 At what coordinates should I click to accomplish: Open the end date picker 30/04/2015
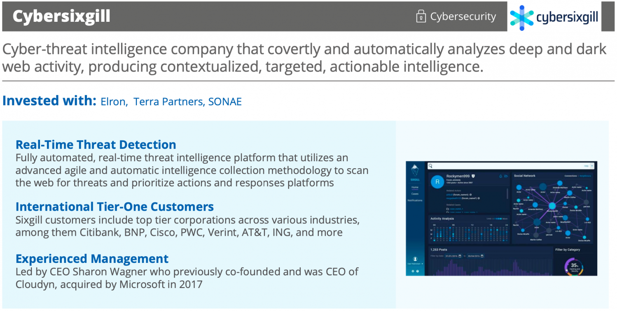[482, 256]
